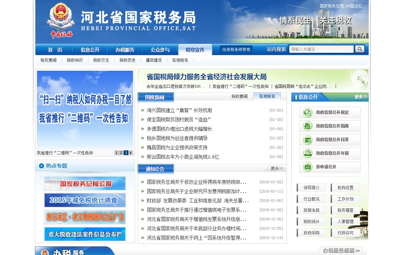The height and width of the screenshot is (255, 399).
Task: Click the 政府信息公开规定 document icon
Action: coord(307,113)
